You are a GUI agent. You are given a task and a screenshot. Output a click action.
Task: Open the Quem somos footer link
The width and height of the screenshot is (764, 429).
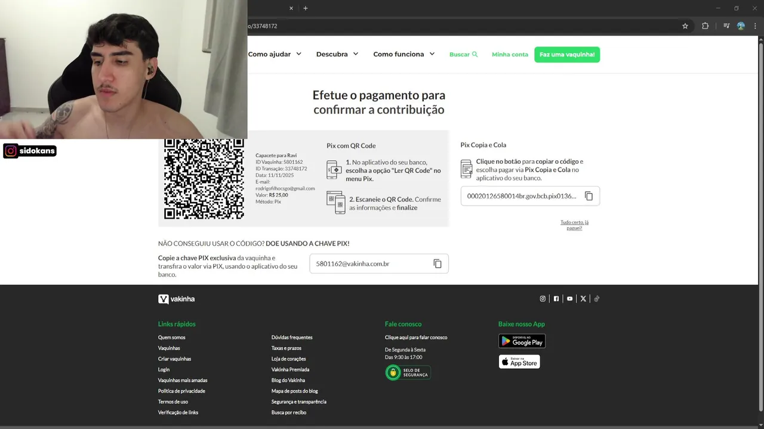171,337
